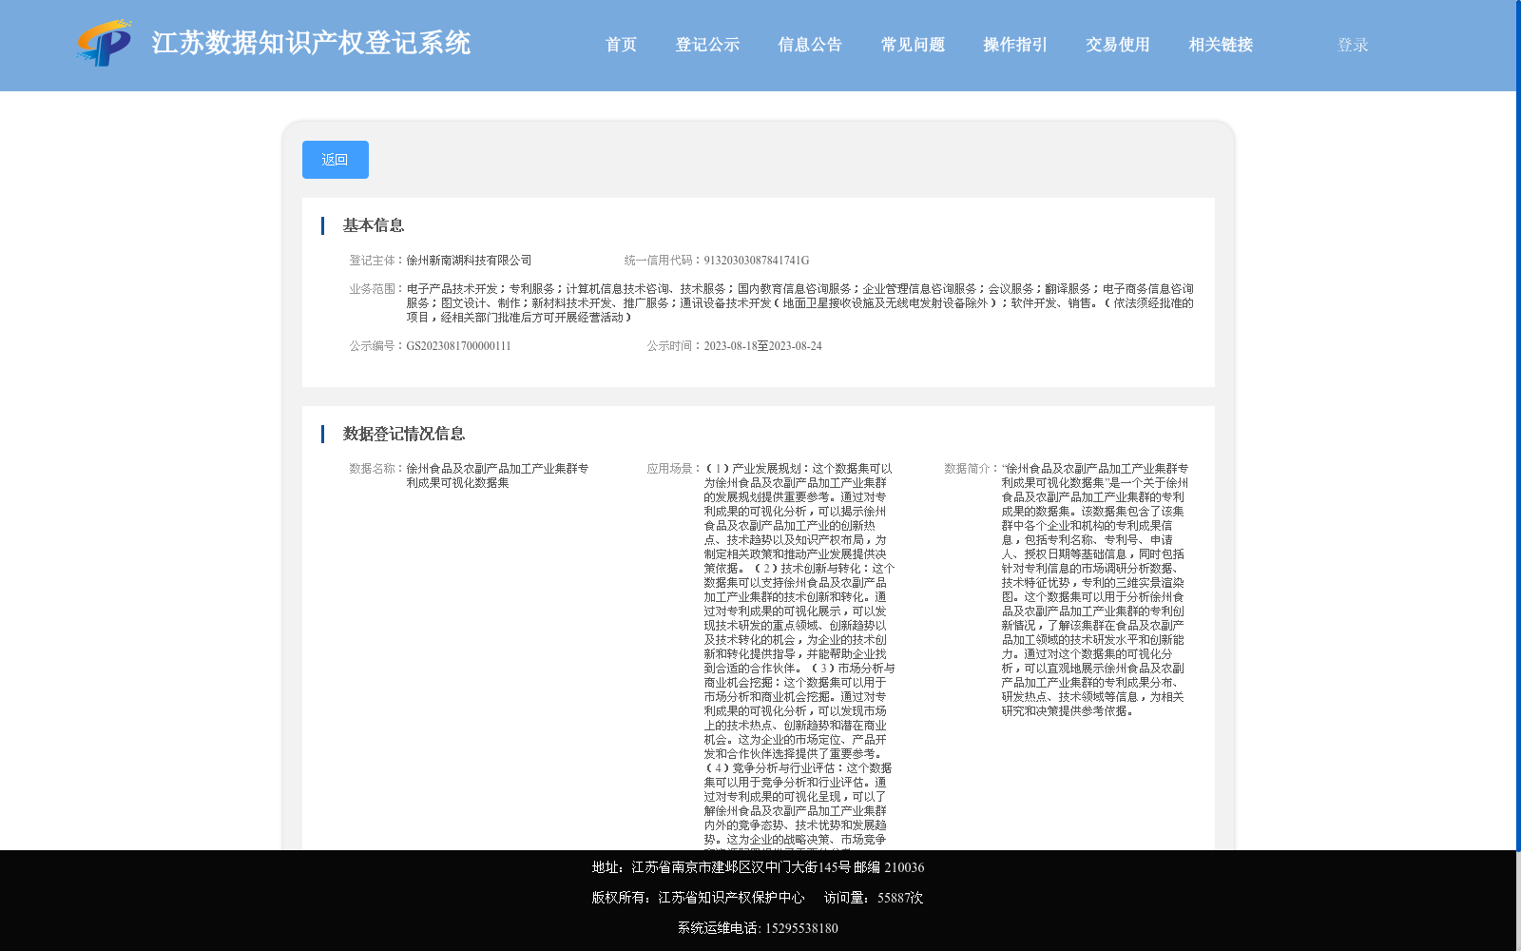Select publicity number GS2023081700000111
This screenshot has height=951, width=1521.
459,346
